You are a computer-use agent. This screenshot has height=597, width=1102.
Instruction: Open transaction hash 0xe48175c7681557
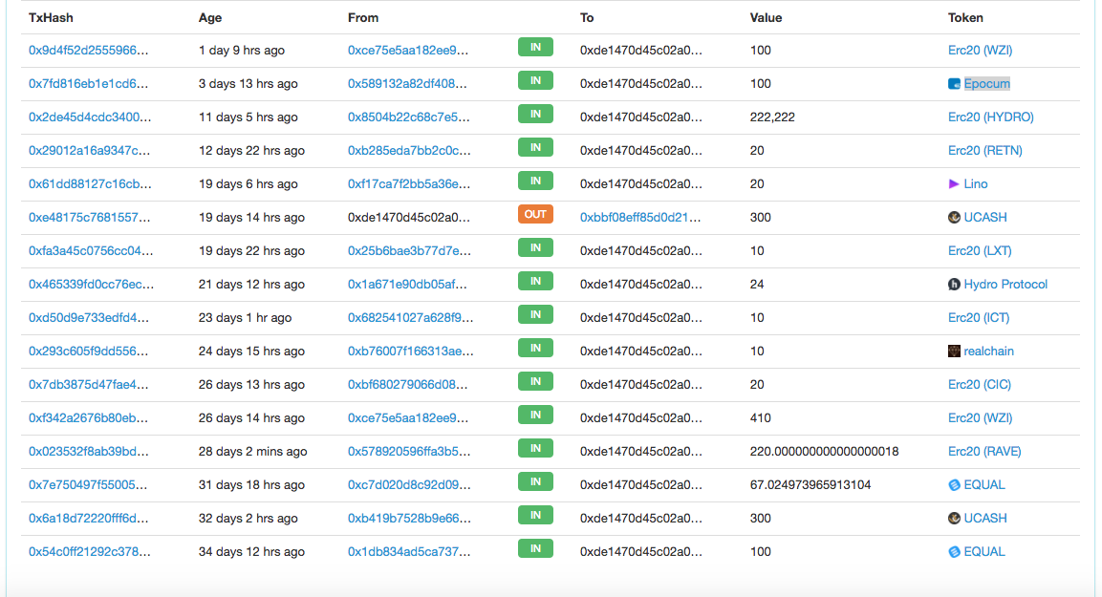(x=89, y=217)
